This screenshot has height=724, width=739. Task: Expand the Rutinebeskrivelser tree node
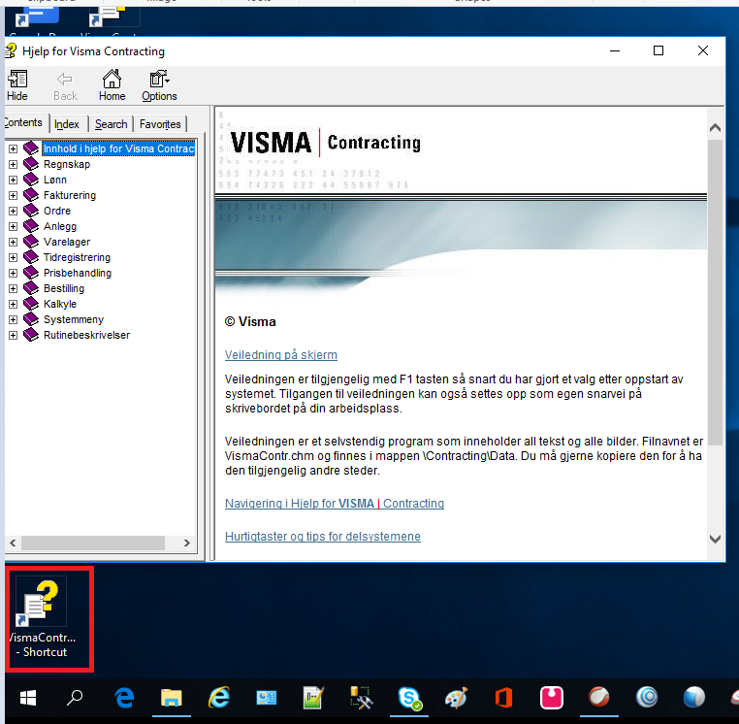point(14,336)
